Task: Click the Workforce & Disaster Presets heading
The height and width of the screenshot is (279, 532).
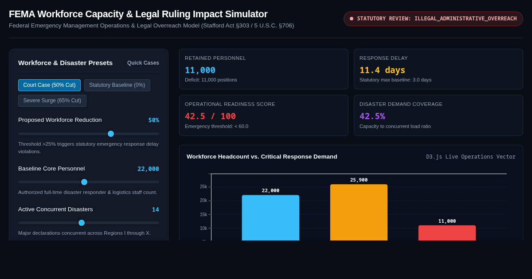Action: [65, 63]
